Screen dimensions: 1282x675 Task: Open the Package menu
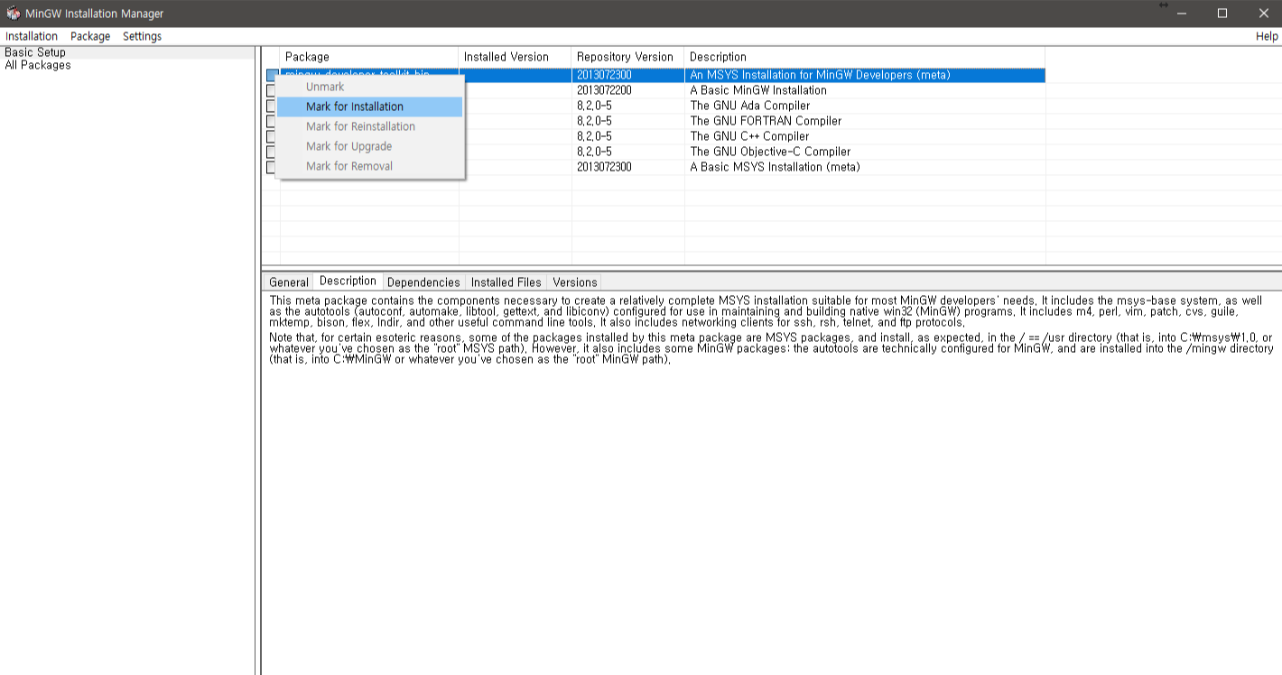[90, 36]
